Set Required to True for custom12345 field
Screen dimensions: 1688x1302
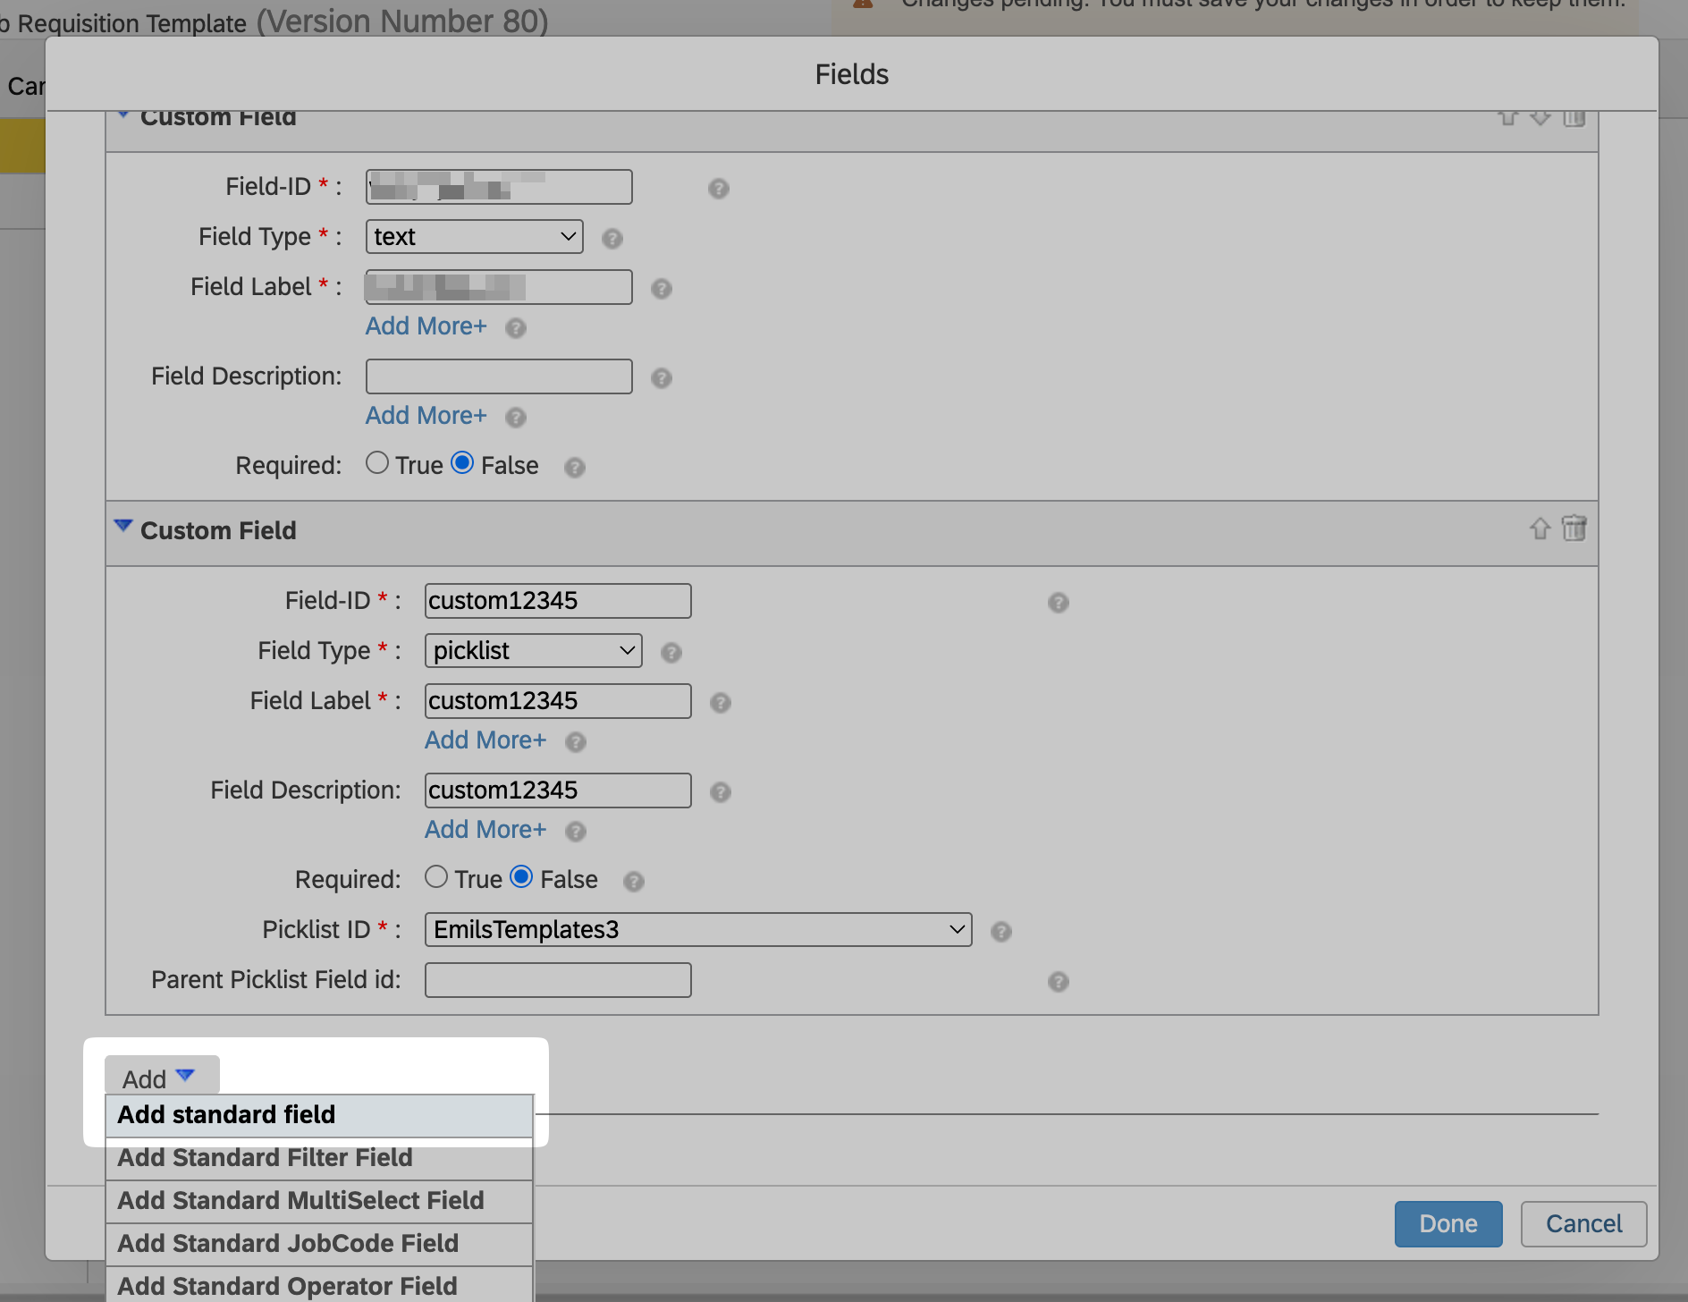click(x=436, y=877)
